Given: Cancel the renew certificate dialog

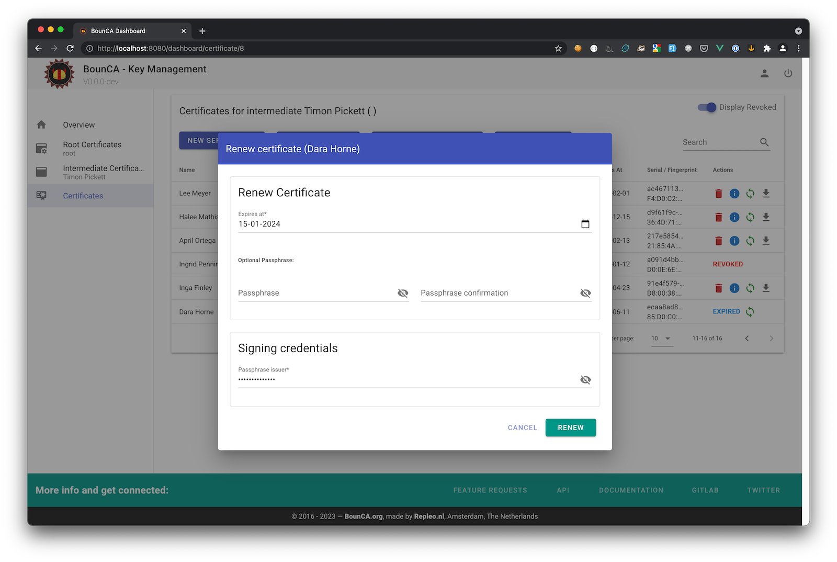Looking at the screenshot, I should point(522,428).
